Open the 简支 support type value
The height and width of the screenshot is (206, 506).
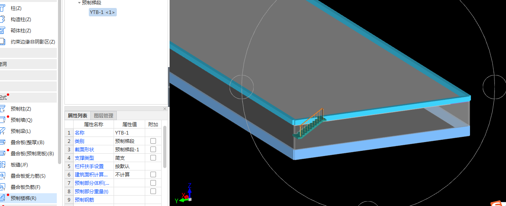click(x=129, y=158)
